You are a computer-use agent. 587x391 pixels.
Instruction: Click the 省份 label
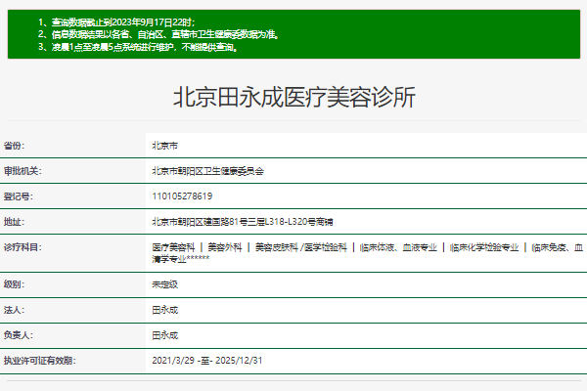(x=14, y=146)
